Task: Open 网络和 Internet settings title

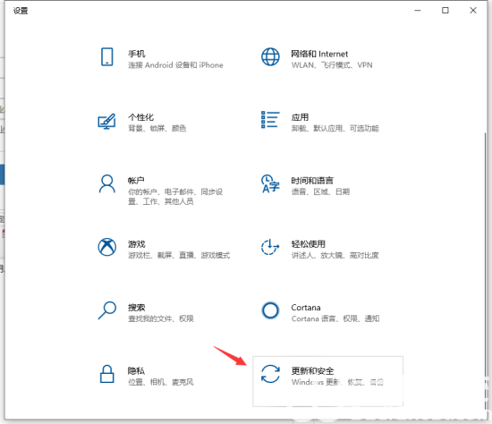Action: [x=319, y=54]
